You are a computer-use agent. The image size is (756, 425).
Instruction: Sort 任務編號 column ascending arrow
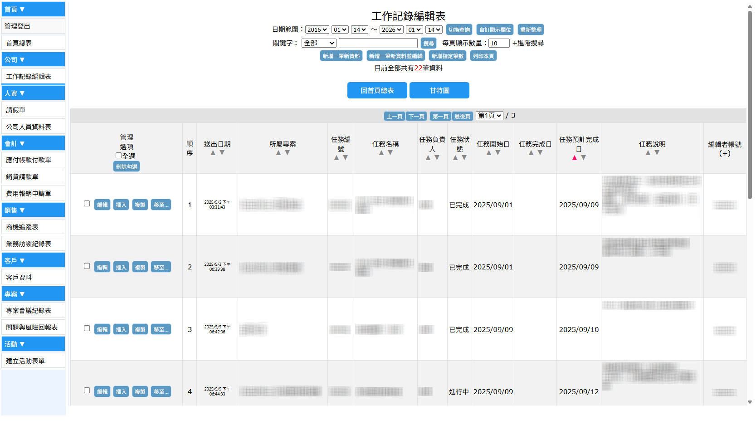point(337,158)
